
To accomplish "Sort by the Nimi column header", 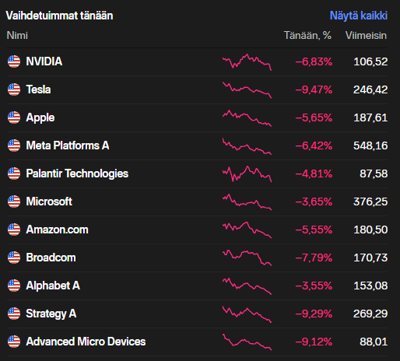I will [x=17, y=36].
